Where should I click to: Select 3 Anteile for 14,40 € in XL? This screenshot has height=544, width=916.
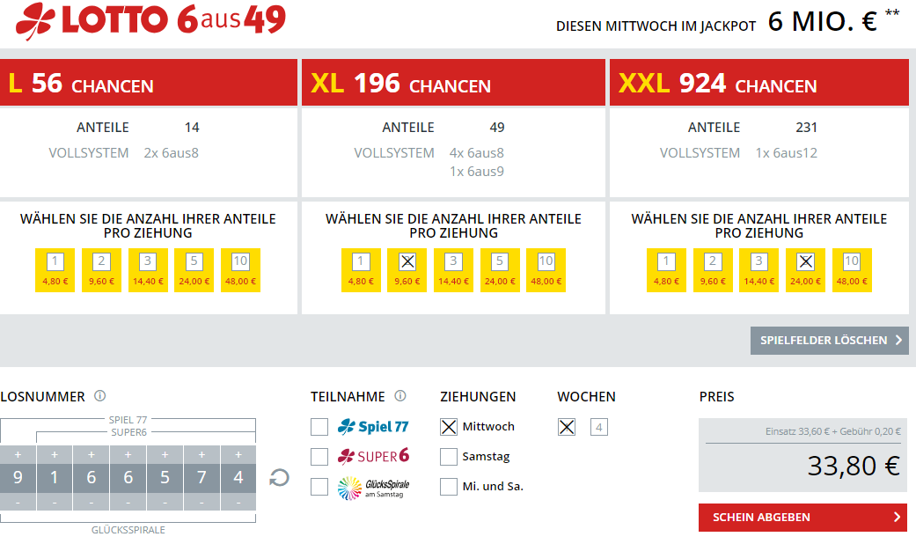(x=453, y=270)
